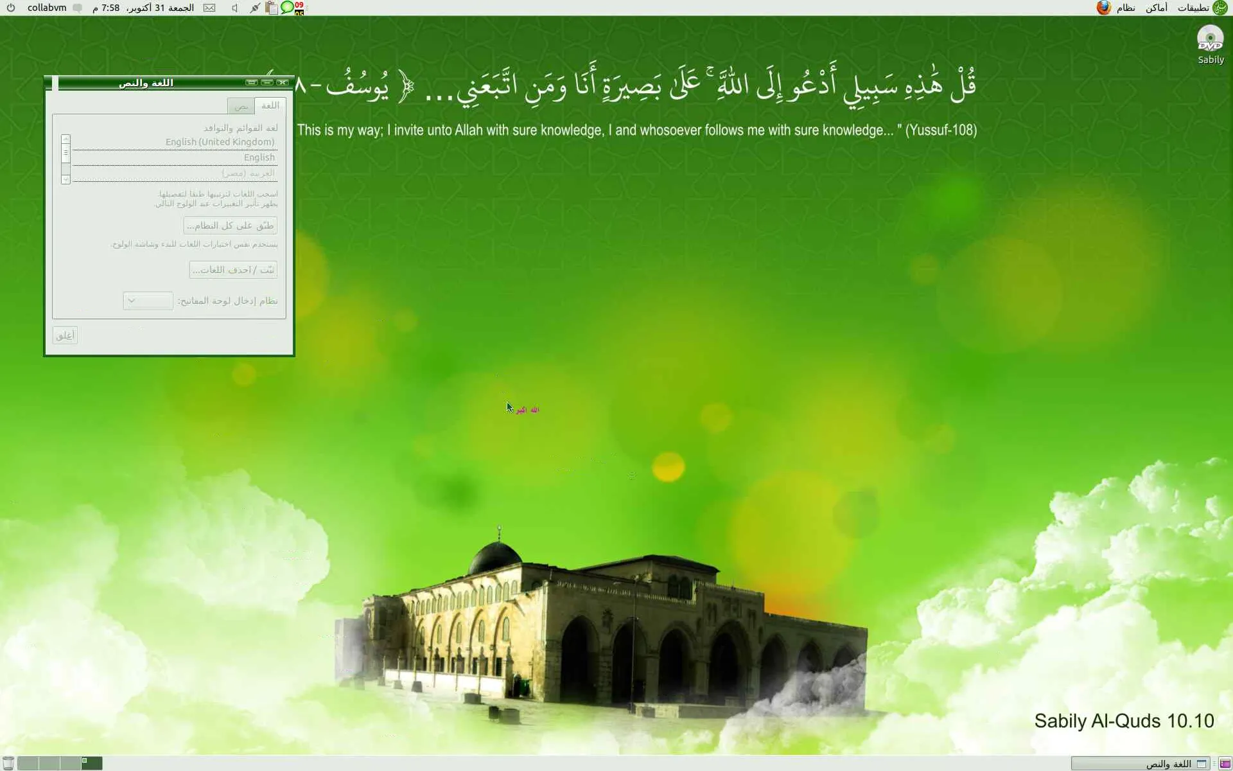
Task: Open the نظام (System) menu
Action: point(1125,8)
